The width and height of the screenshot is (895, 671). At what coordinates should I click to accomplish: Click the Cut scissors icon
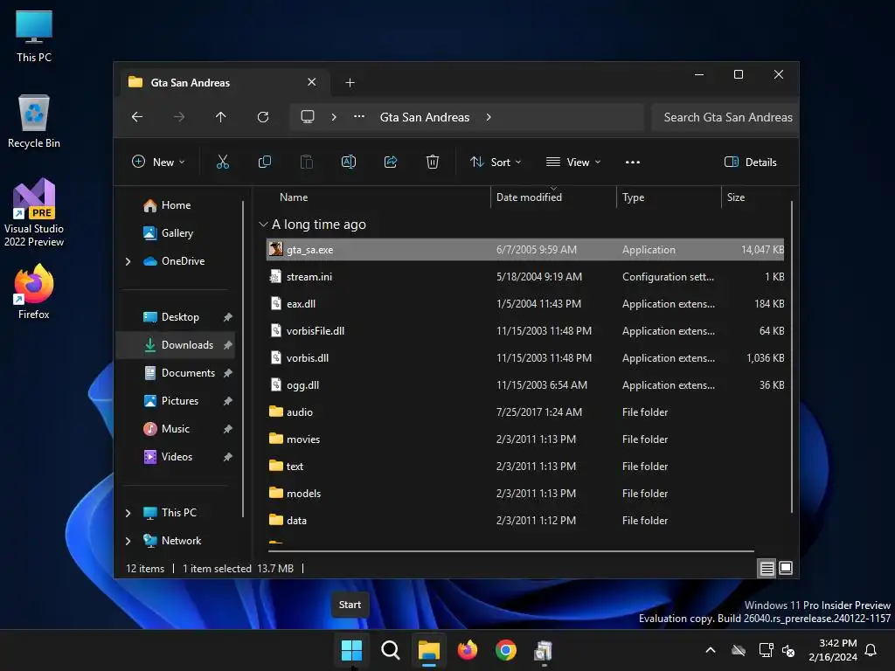pos(223,162)
